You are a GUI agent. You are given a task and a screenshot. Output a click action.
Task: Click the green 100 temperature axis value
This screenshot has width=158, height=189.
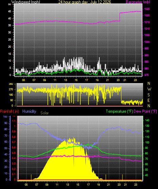147,142
